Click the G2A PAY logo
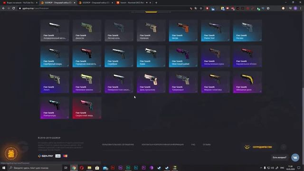Viewport: 304px width, 171px height. 46,156
